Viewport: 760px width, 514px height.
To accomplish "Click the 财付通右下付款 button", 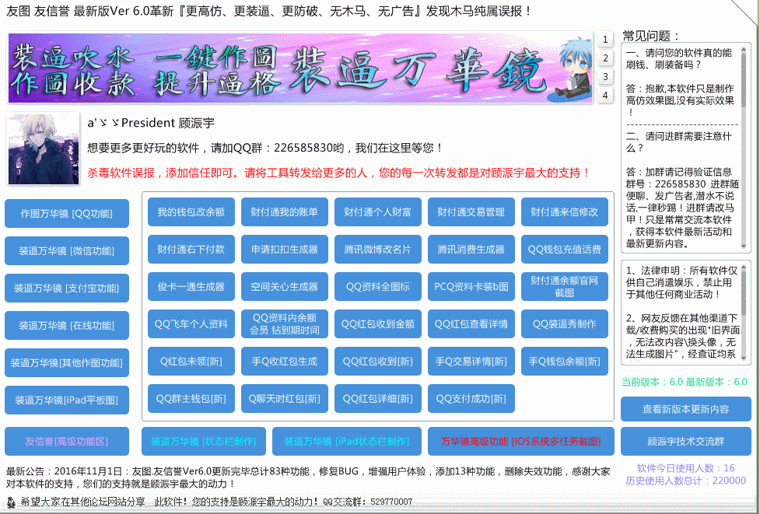I will [191, 249].
